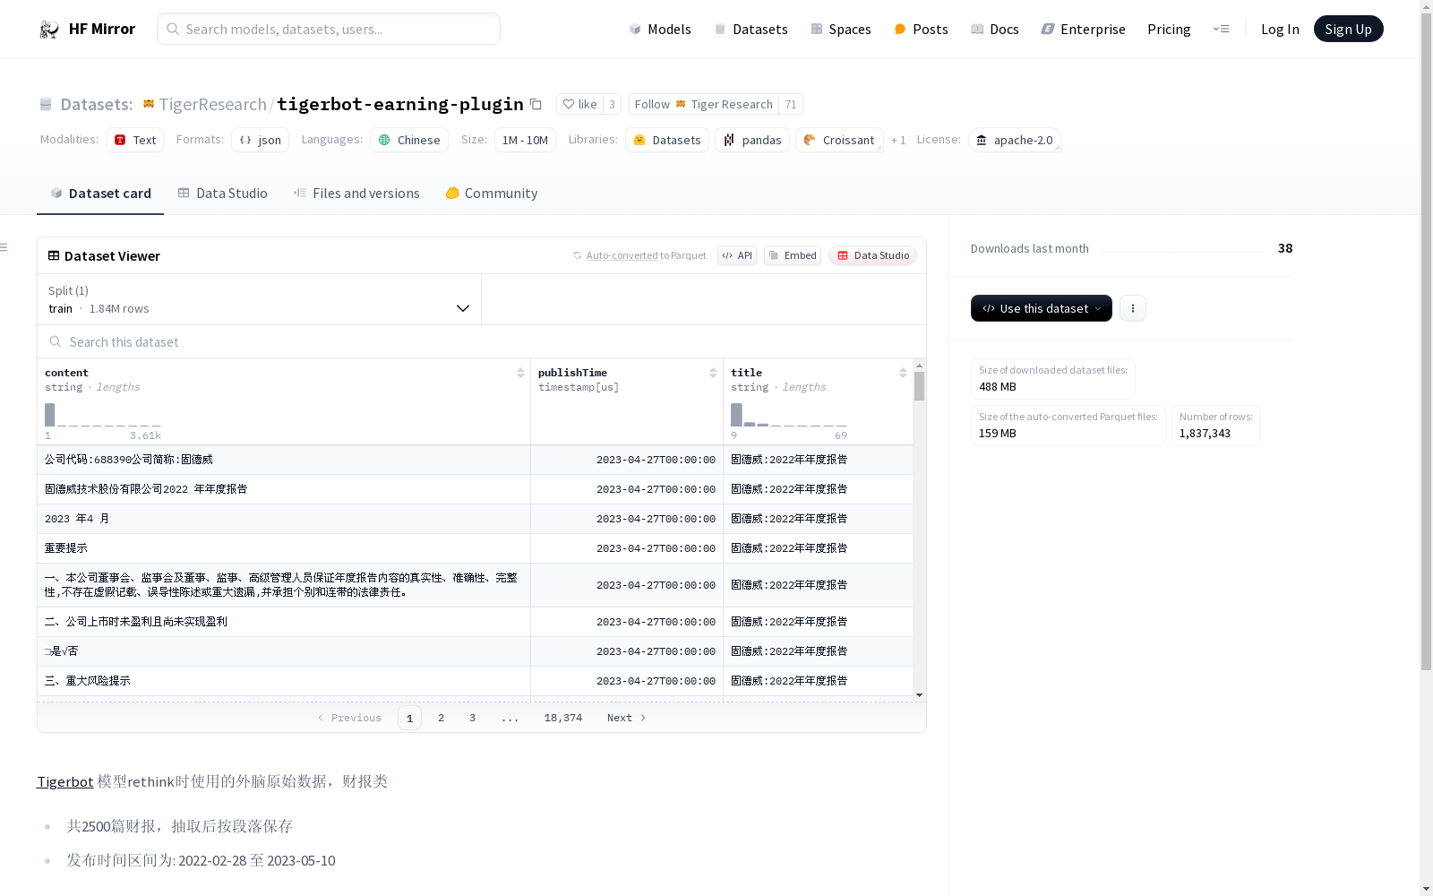Click the search magnifier in dataset search
Screen dimensions: 1433x896
point(56,341)
